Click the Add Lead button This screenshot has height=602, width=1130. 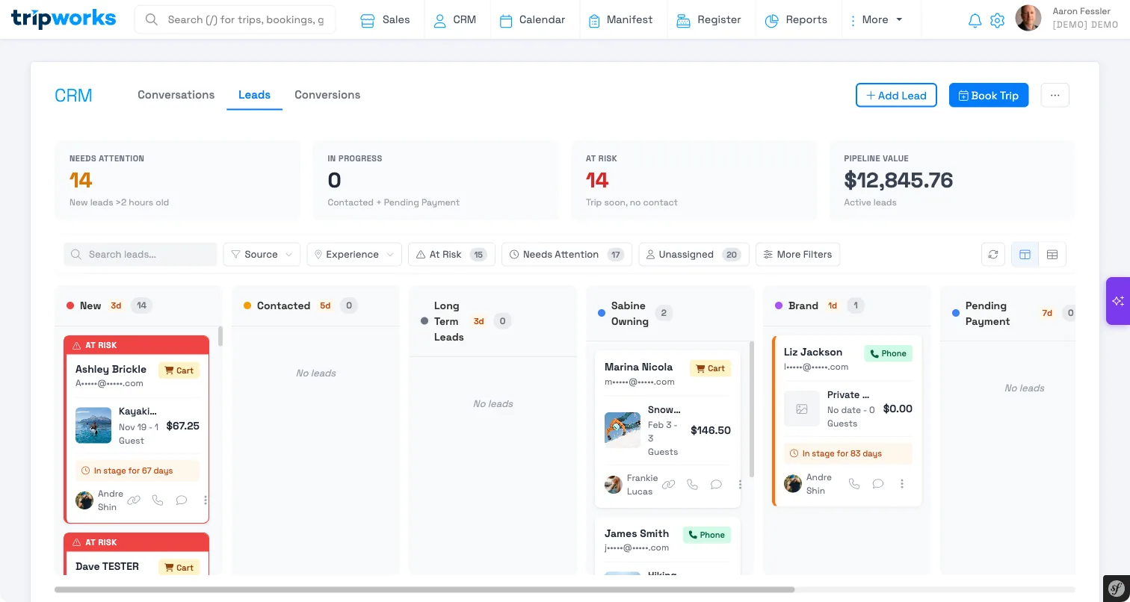tap(896, 96)
